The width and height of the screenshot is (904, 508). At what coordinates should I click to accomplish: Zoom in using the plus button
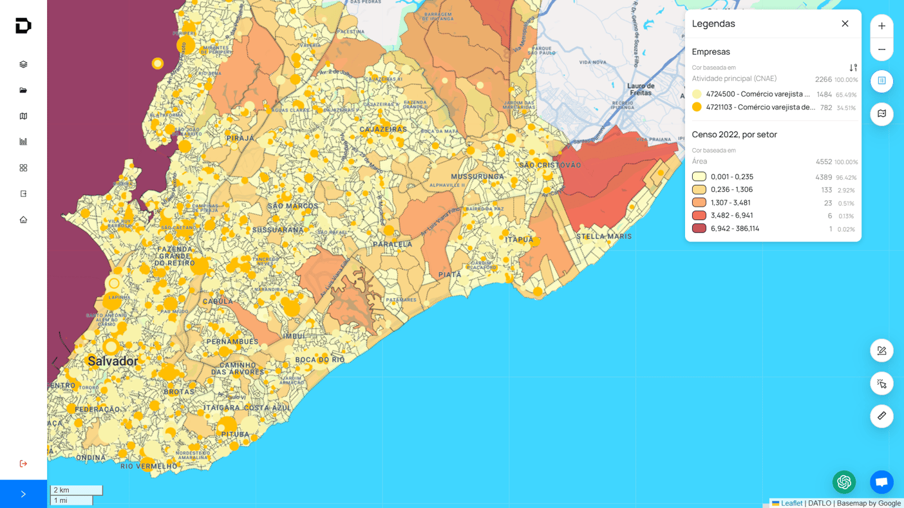coord(881,26)
